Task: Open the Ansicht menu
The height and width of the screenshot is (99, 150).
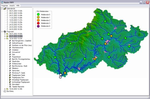Action: [12, 6]
